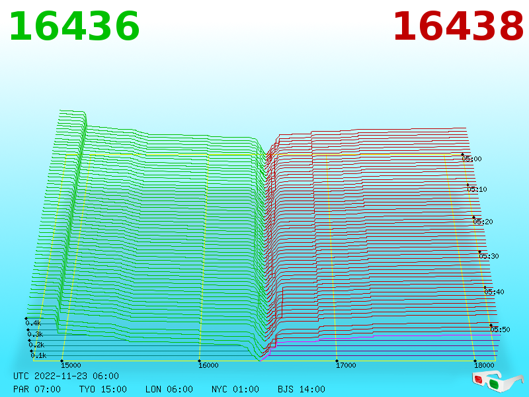529x397 pixels.
Task: Click the 16000 price axis label
Action: (208, 365)
